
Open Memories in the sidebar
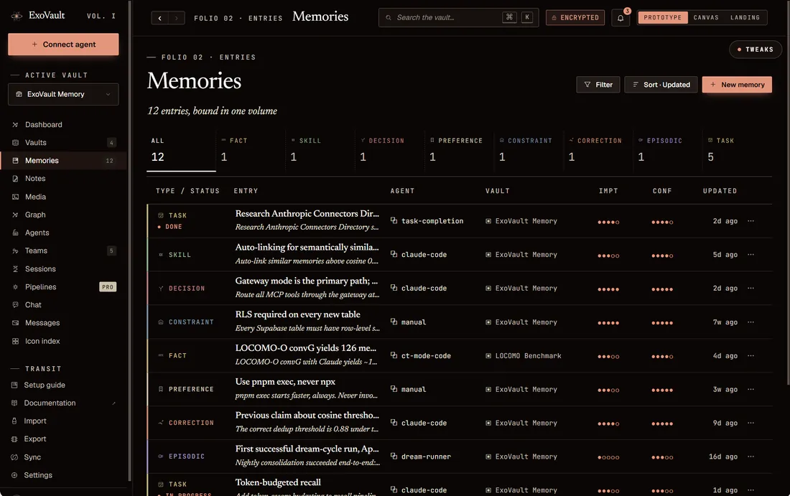tap(63, 161)
